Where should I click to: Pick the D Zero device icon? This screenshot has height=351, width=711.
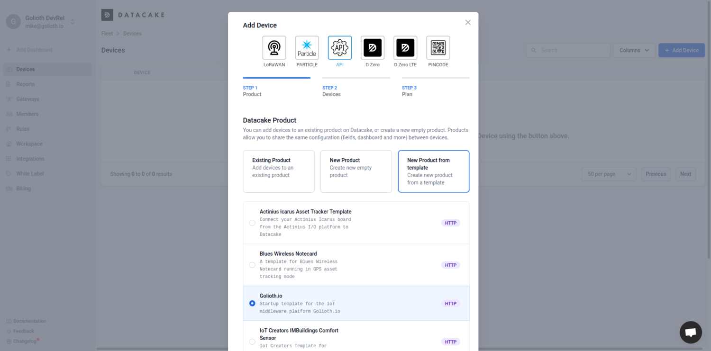click(372, 48)
